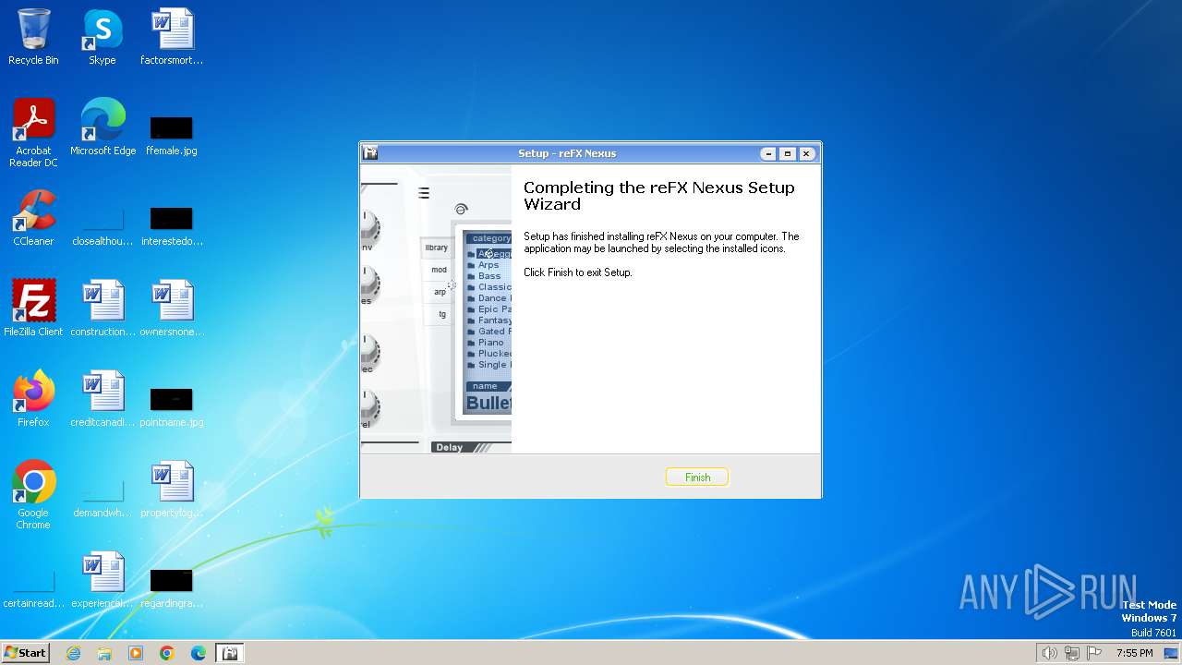Select the construction Word document

coord(103,308)
